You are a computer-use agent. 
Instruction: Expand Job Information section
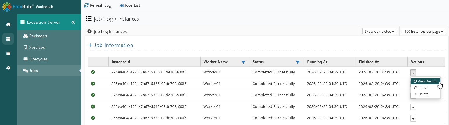coord(111,45)
